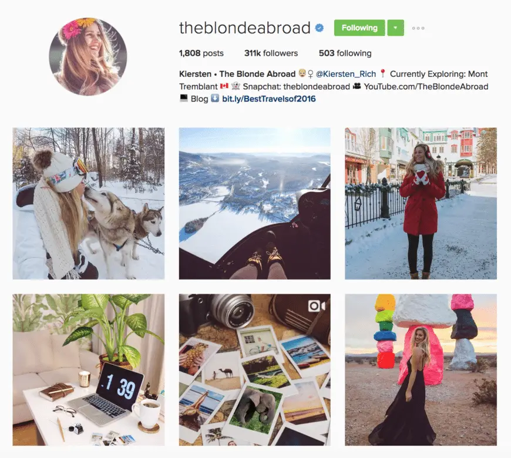
Task: Open the laptop and plant desk photo
Action: point(89,370)
